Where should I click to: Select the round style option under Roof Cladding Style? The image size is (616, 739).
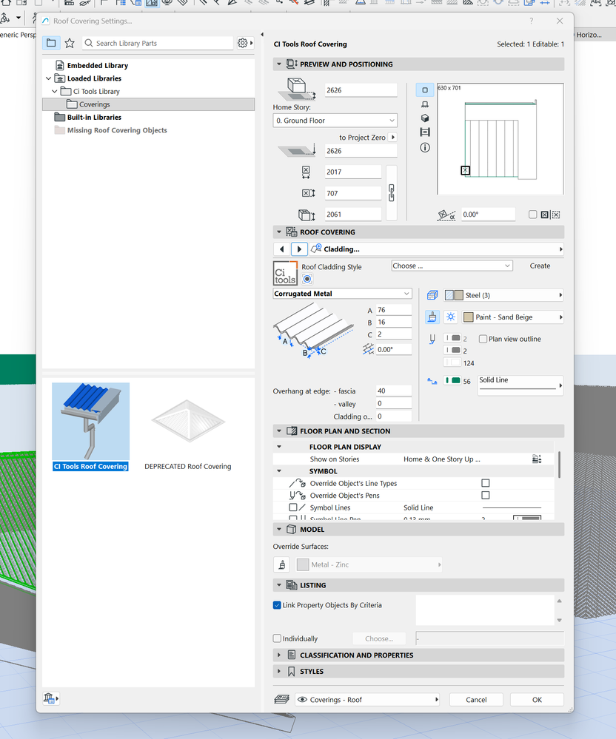[307, 279]
